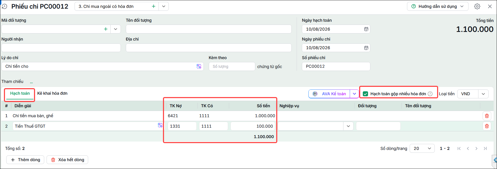Click the 'Người nhận' input field
This screenshot has width=497, height=169.
(61, 48)
